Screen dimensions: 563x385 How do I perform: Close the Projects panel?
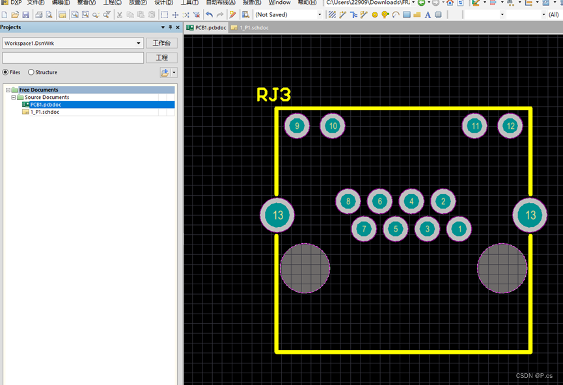pyautogui.click(x=178, y=27)
